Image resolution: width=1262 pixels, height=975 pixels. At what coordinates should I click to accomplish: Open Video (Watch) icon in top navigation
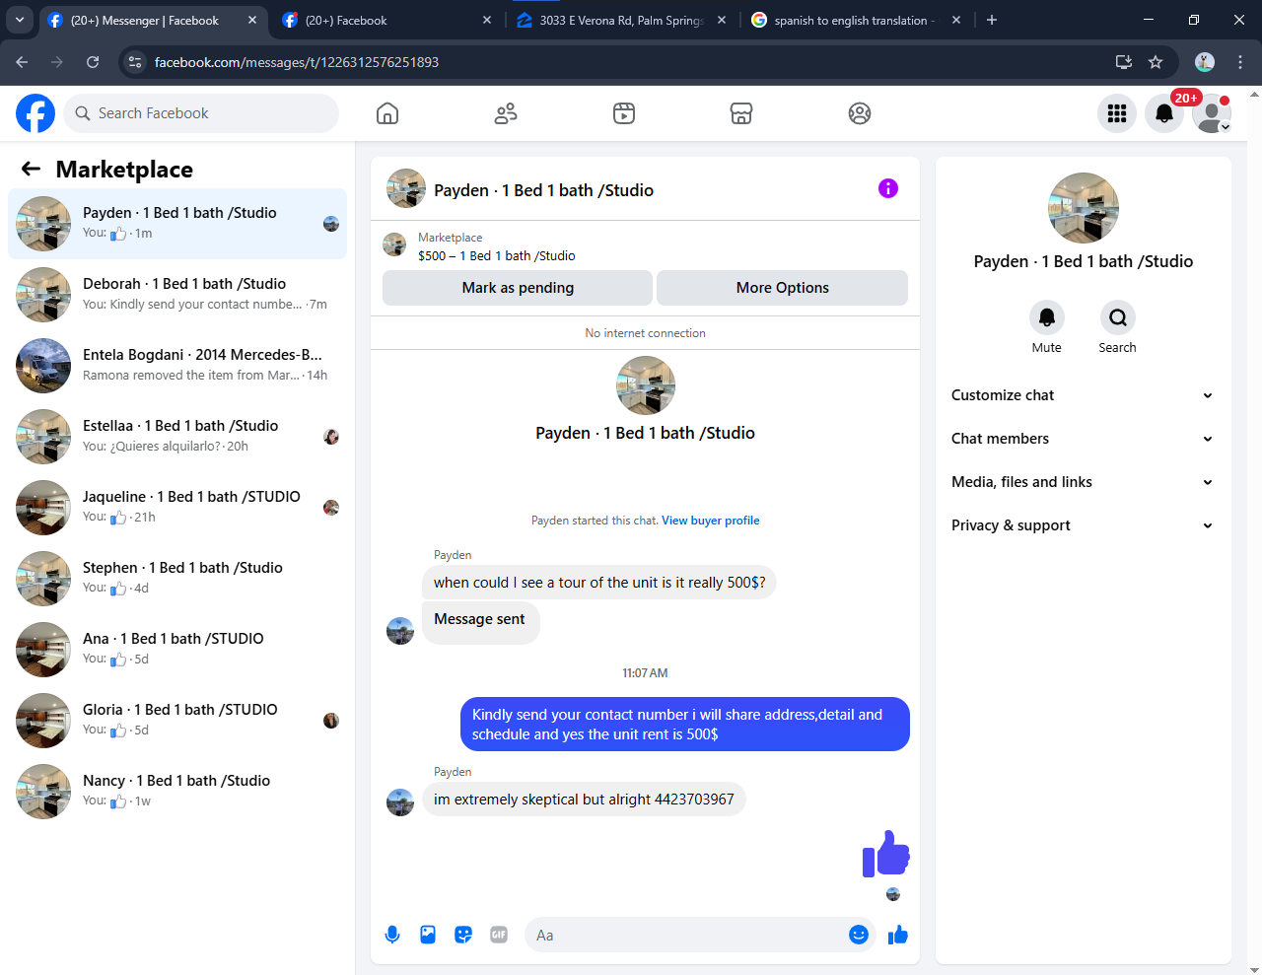624,113
